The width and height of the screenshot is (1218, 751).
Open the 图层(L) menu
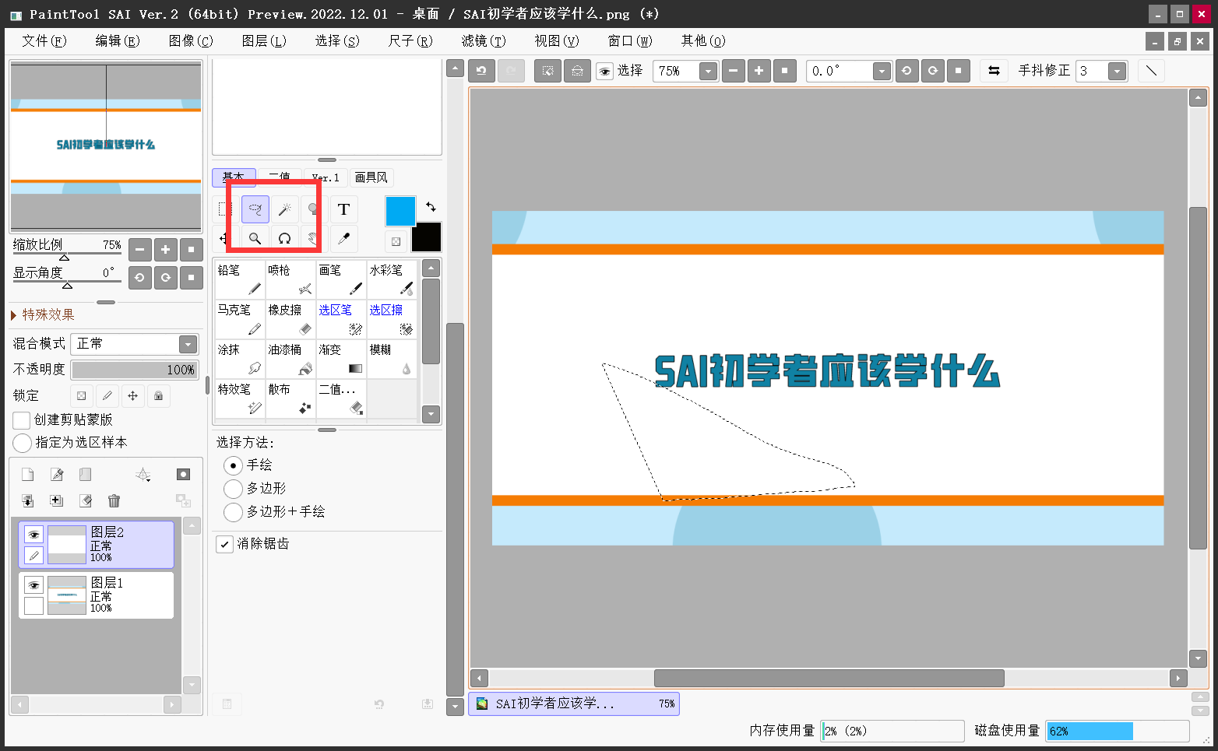click(264, 40)
